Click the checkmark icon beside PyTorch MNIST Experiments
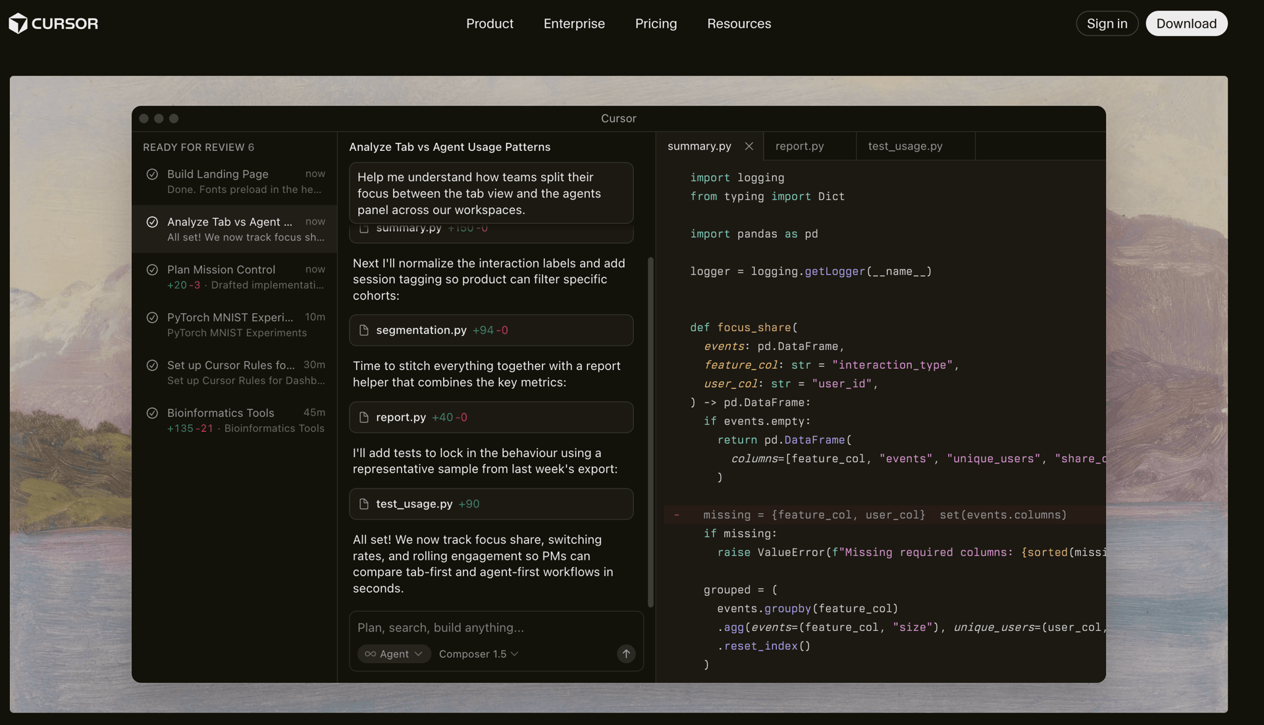 151,317
